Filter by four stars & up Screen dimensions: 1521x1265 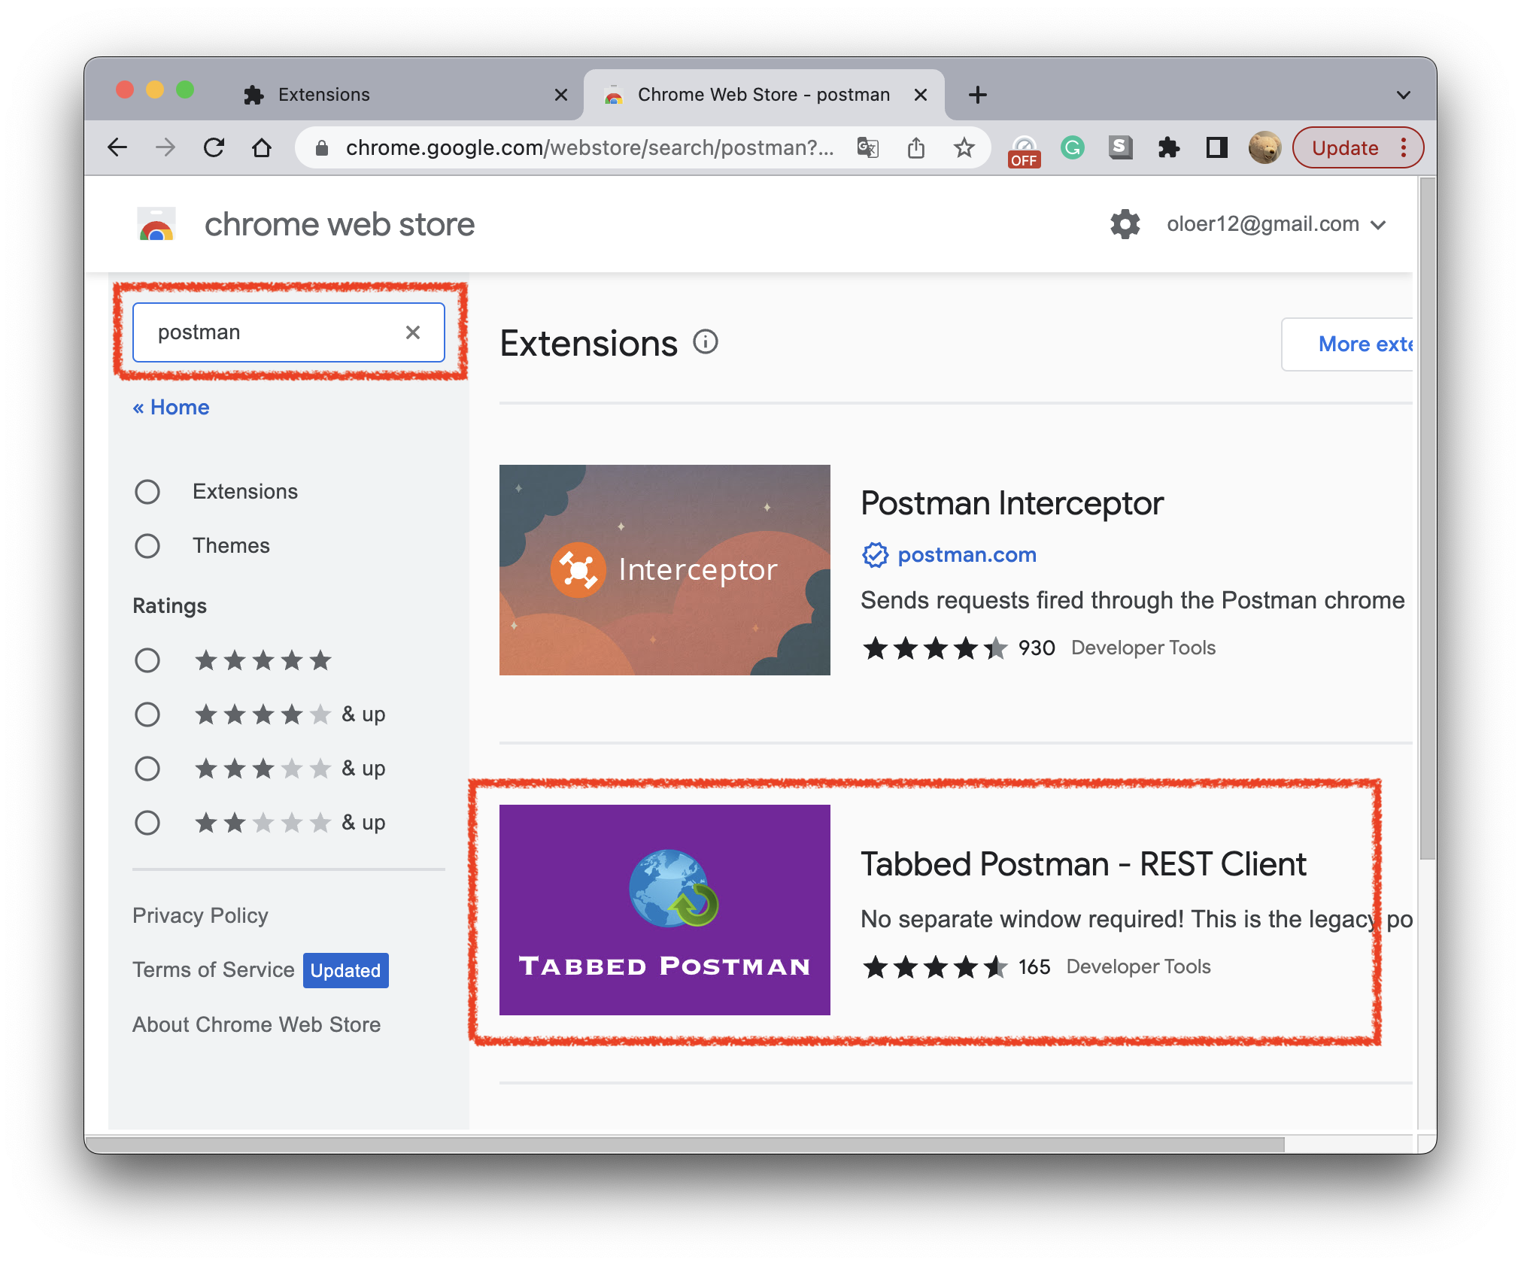click(147, 714)
